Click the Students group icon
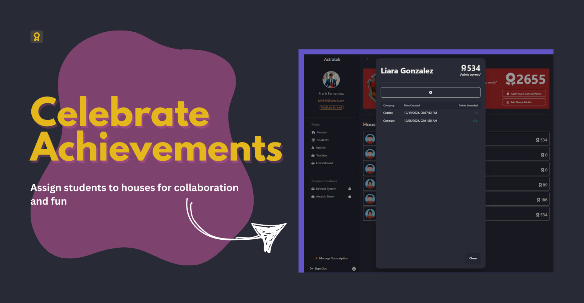Screen dimensions: 584x303 (x=313, y=140)
